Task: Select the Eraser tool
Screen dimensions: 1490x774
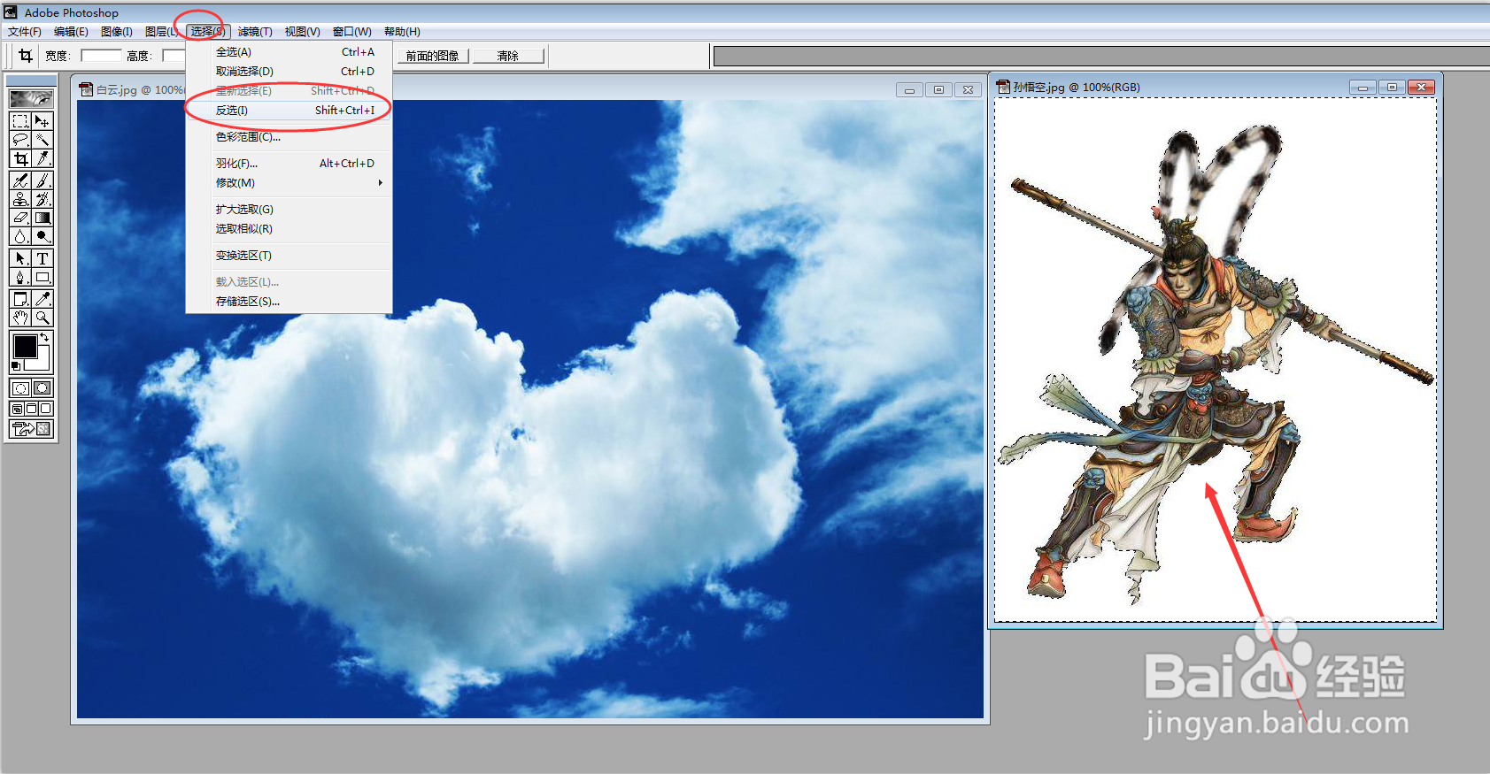Action: click(x=20, y=218)
